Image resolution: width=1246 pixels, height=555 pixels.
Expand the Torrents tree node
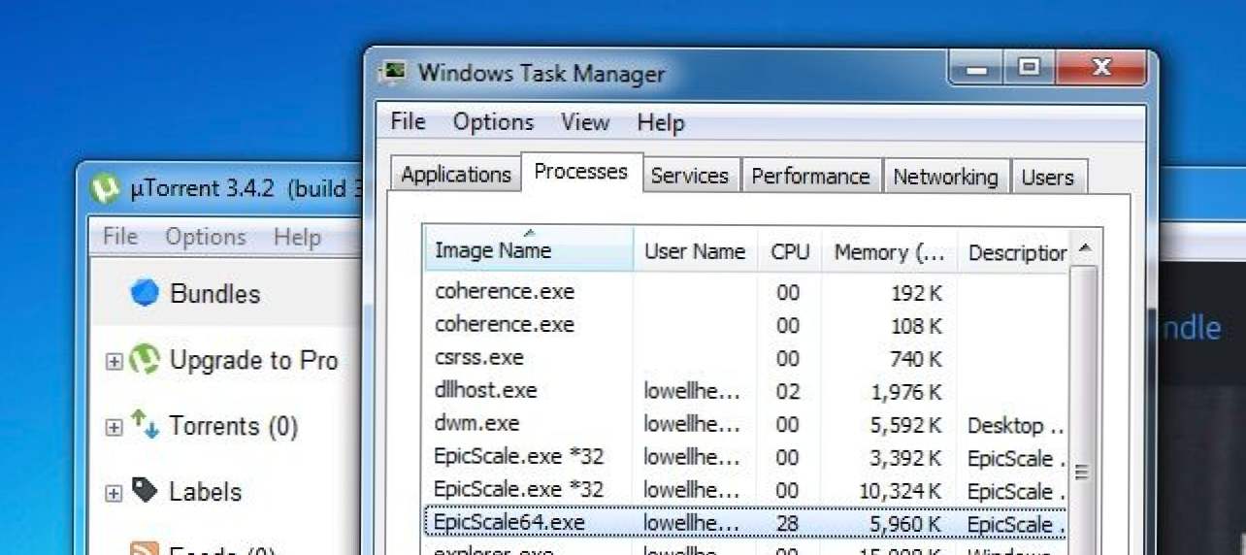(x=114, y=427)
